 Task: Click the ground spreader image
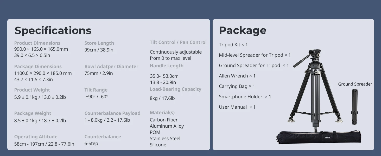(354, 107)
